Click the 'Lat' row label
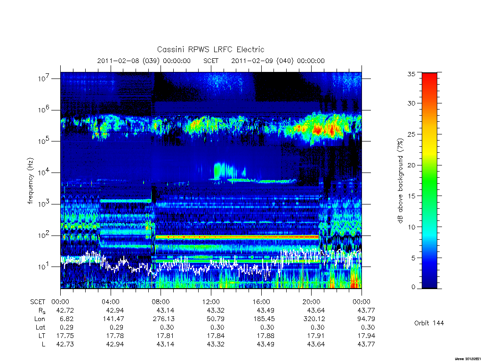 click(40, 327)
